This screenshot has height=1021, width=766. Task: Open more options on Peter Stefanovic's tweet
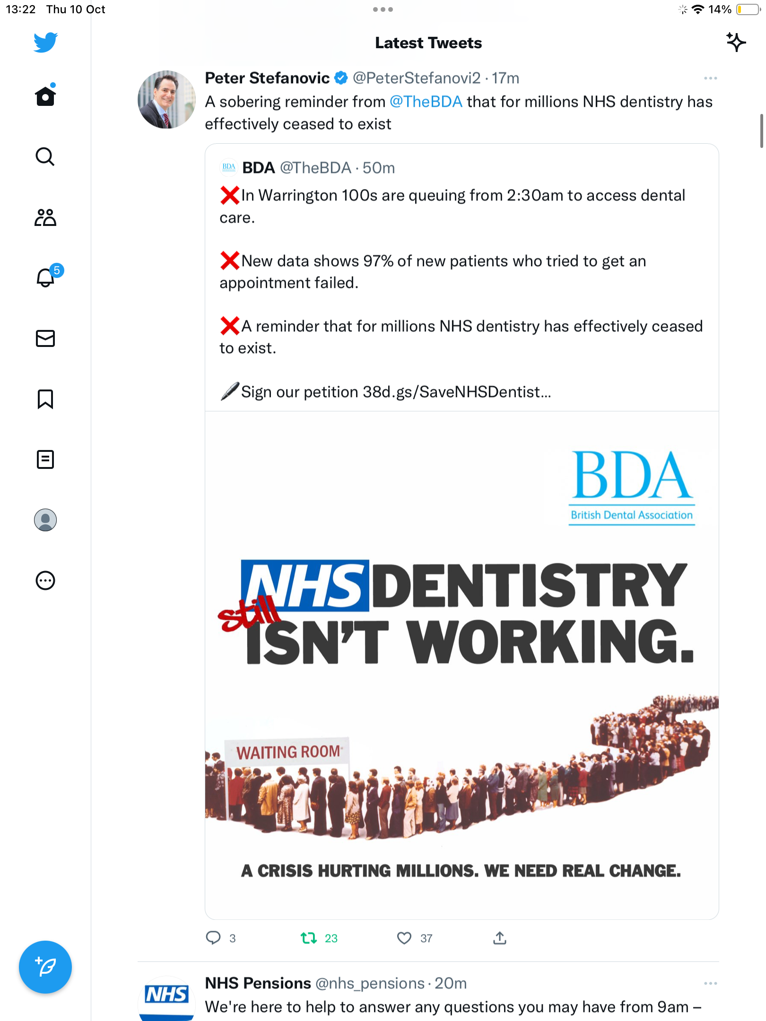[x=710, y=78]
